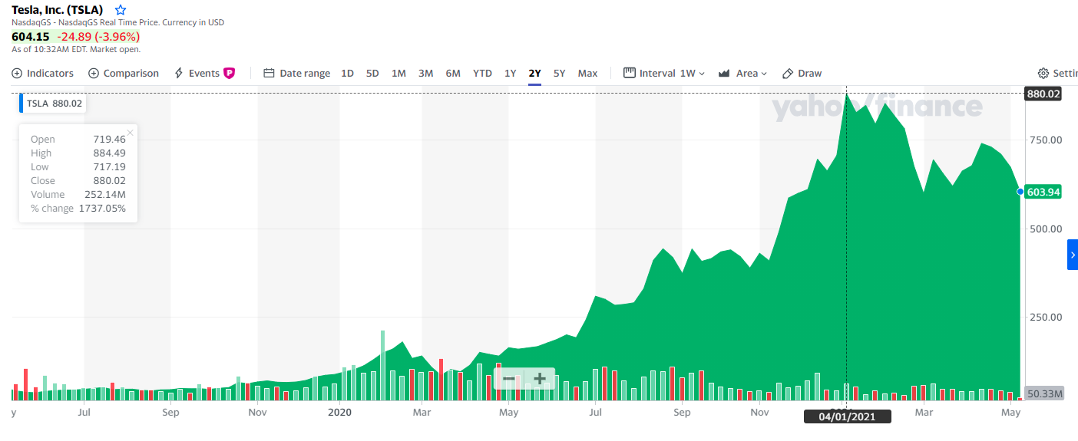1078x441 pixels.
Task: Click the 2020 x-axis label
Action: click(339, 413)
